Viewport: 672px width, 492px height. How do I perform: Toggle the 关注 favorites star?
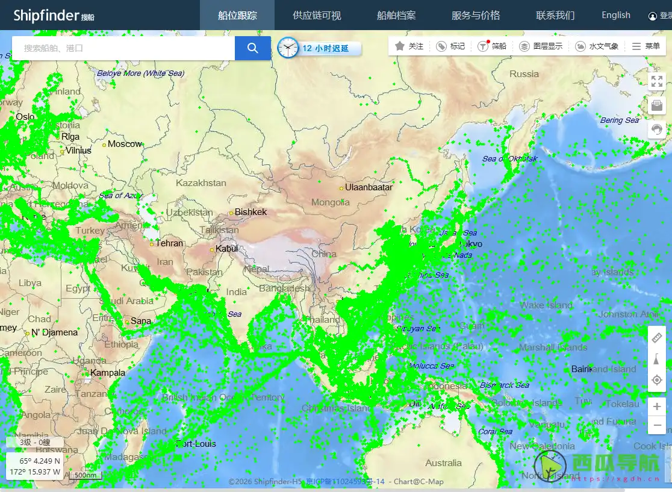[x=409, y=46]
